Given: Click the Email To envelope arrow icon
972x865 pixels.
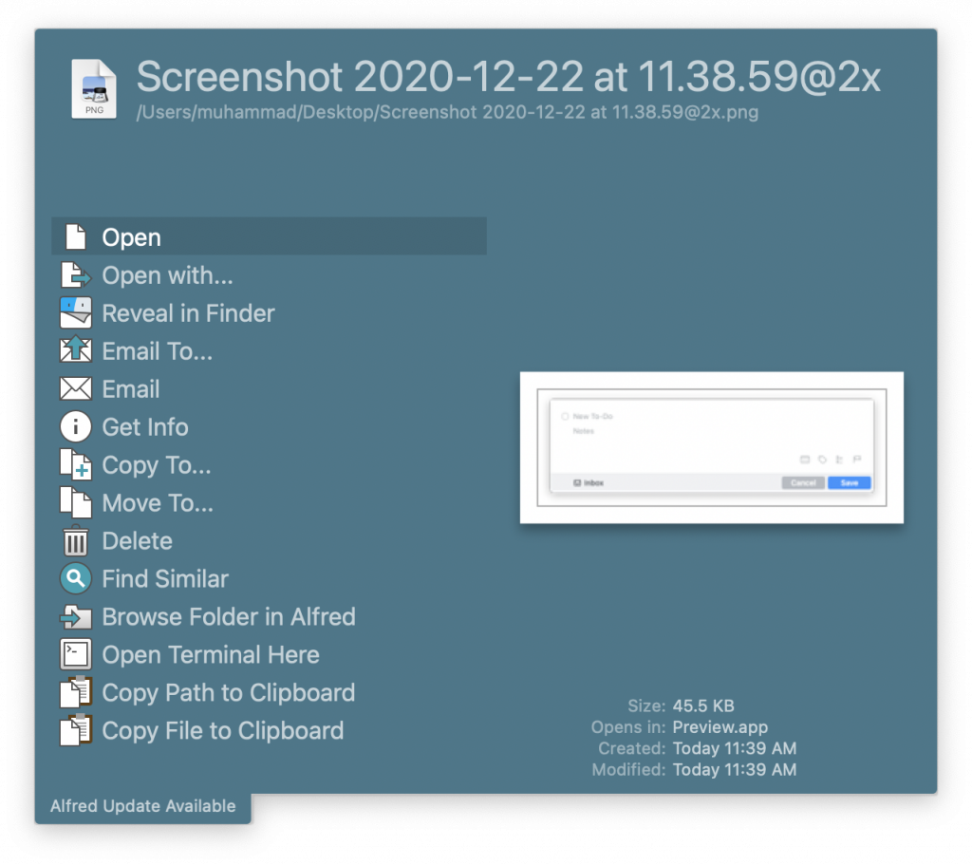Looking at the screenshot, I should (x=76, y=350).
